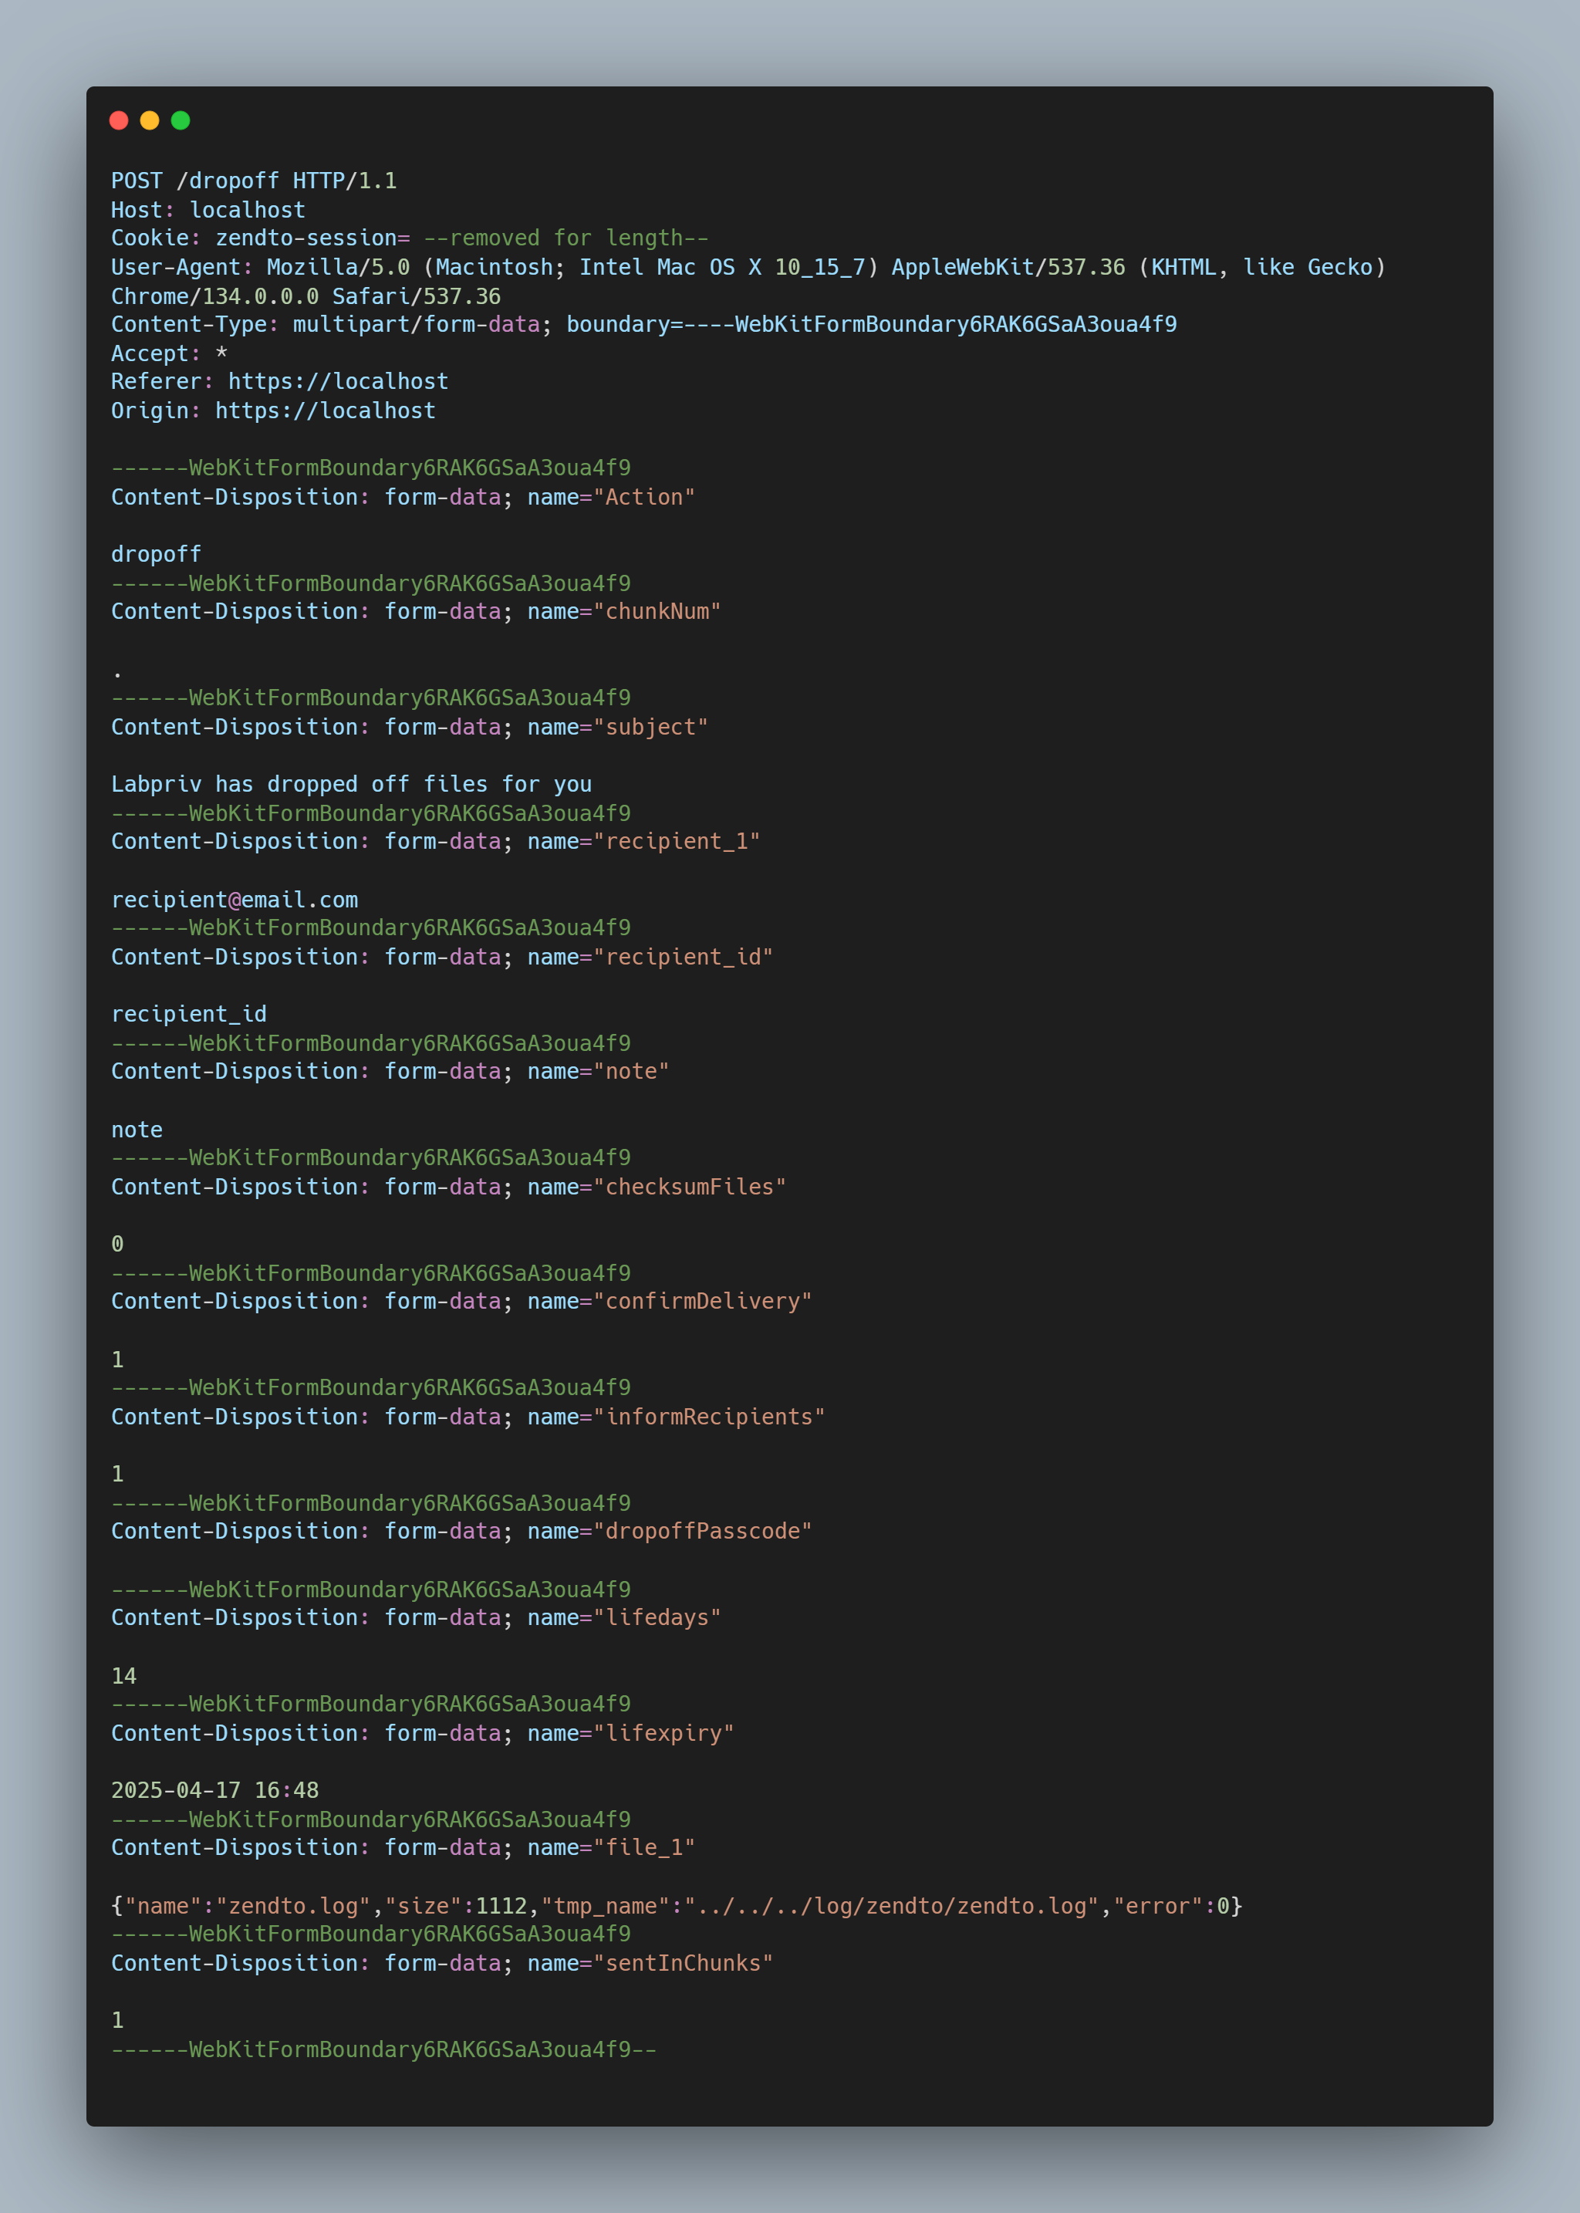Click the name="chunkNum" field text

tap(623, 612)
